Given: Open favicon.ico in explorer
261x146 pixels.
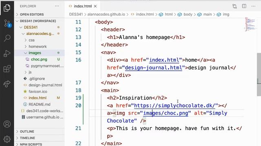Looking at the screenshot, I should (40, 91).
